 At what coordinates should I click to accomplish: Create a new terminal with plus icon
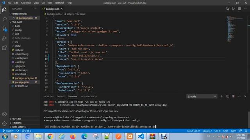click(x=221, y=96)
